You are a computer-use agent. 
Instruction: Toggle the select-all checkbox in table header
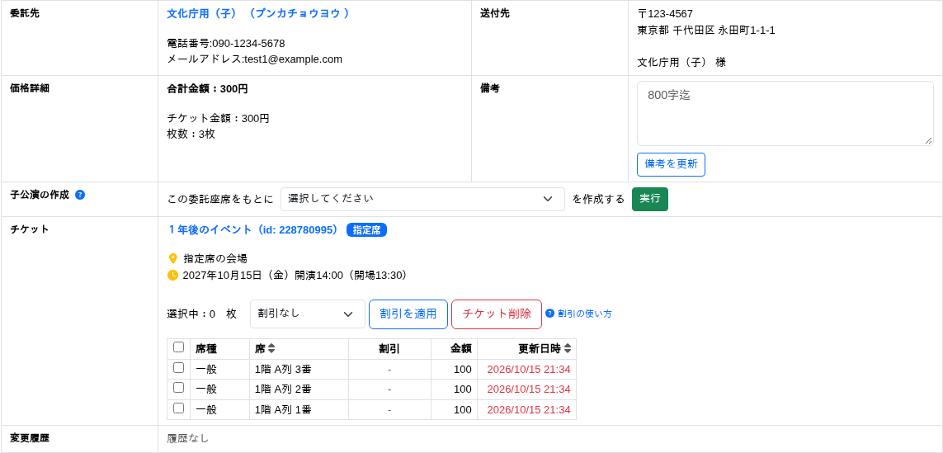pos(178,347)
